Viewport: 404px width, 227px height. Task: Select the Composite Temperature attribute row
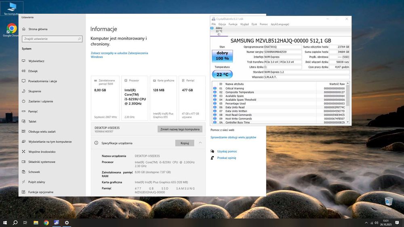click(x=279, y=92)
